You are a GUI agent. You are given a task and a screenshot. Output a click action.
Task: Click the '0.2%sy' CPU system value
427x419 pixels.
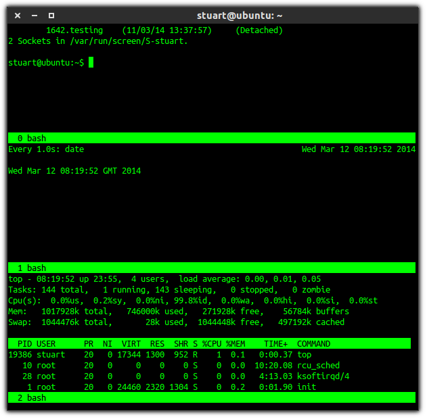coord(110,301)
